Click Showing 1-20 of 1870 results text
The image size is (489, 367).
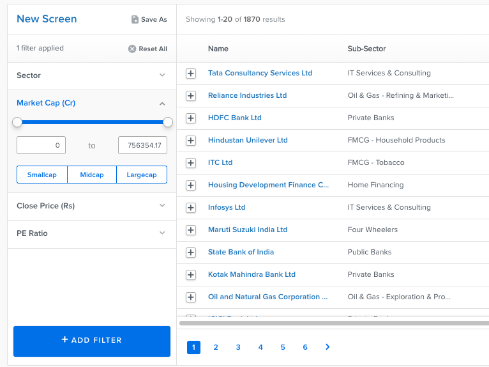pyautogui.click(x=236, y=19)
